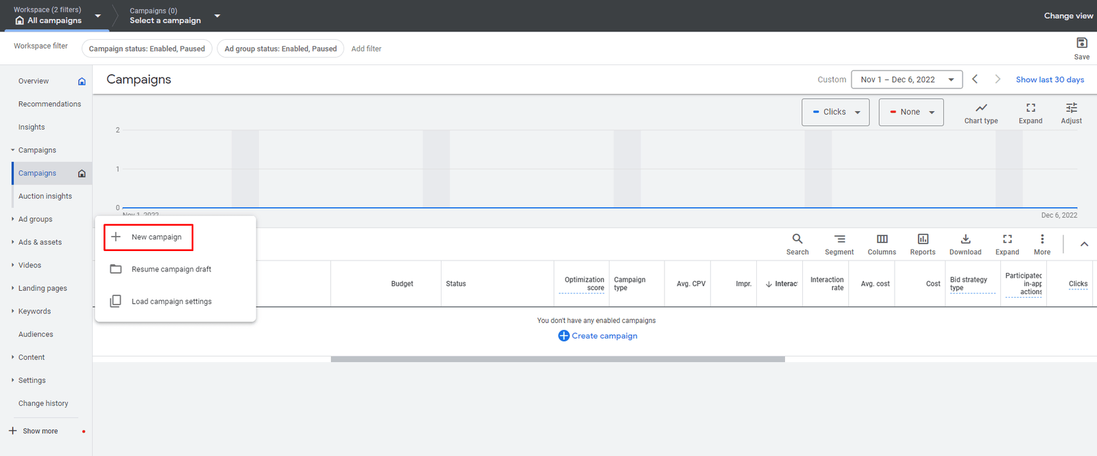Sort by the Budget column header
The width and height of the screenshot is (1097, 456).
click(402, 284)
